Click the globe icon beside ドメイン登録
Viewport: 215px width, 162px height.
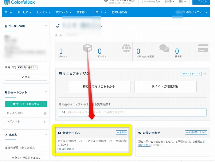click(45, 113)
